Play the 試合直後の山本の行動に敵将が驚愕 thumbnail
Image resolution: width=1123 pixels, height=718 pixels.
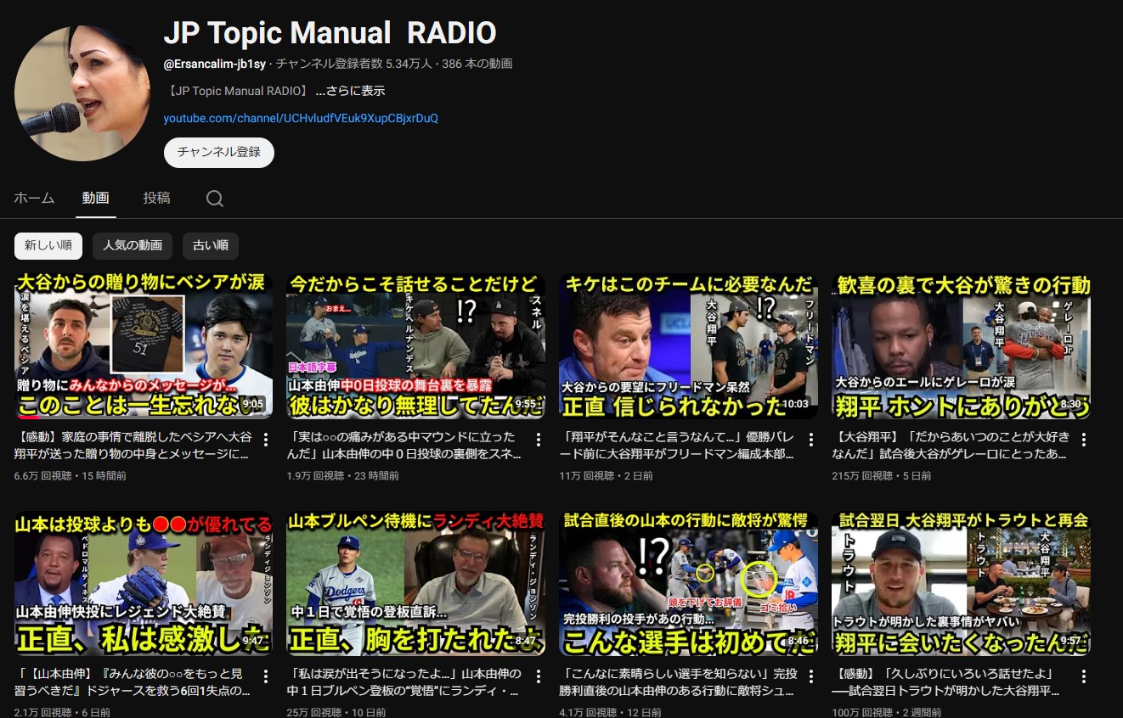[x=689, y=583]
